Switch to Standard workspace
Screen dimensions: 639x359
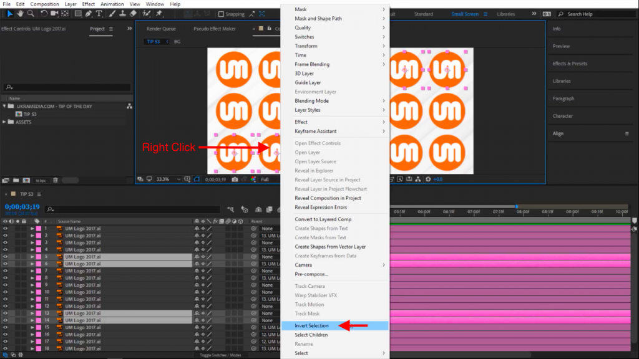coord(424,14)
